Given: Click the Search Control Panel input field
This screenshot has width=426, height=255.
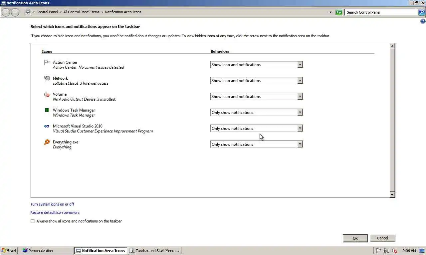Looking at the screenshot, I should 381,12.
